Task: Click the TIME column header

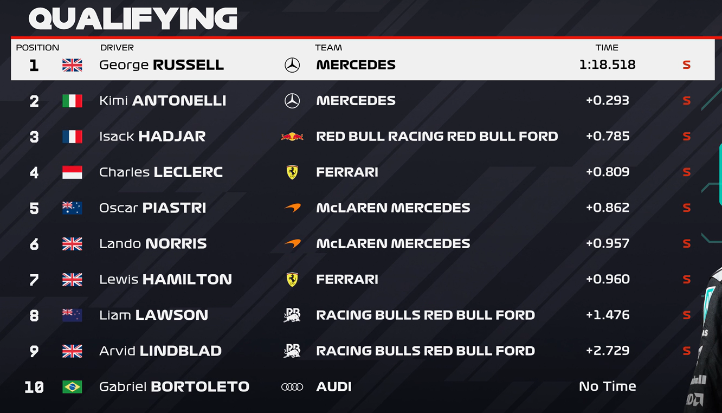Action: pos(607,48)
